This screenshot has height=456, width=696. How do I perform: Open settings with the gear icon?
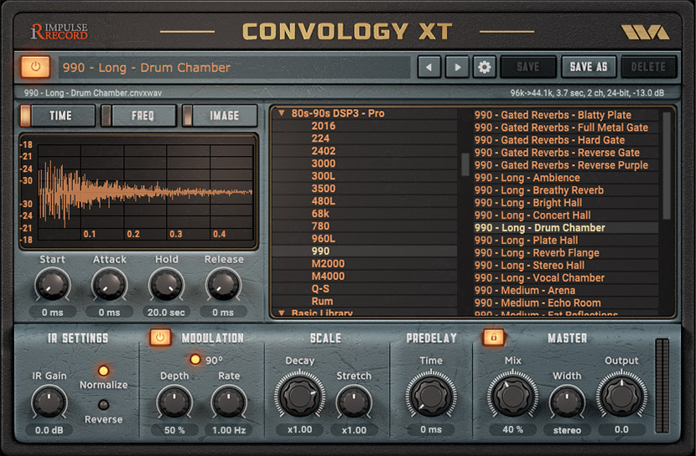[485, 67]
